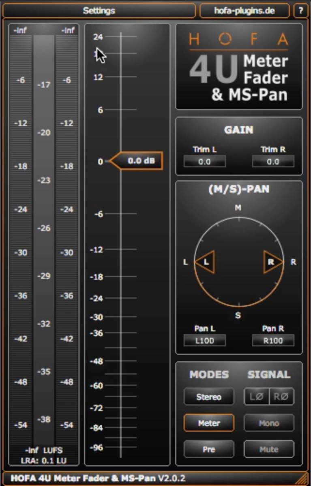Click the -96 mark on fader scale
Viewport: 311px width, 486px height.
coord(97,447)
